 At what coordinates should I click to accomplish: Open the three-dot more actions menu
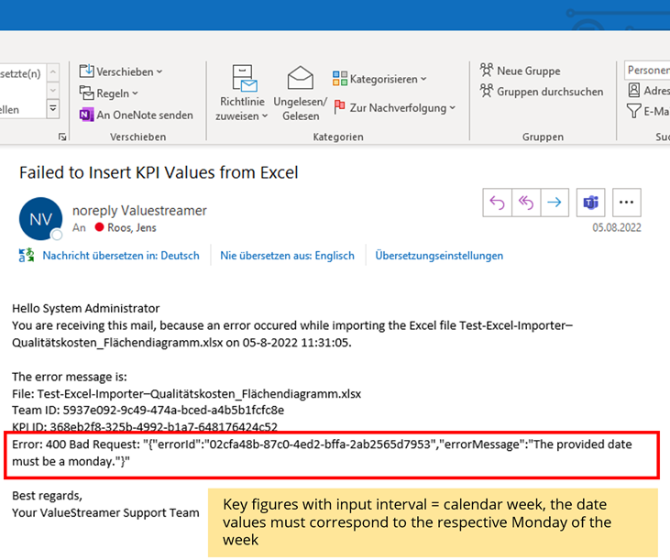pyautogui.click(x=627, y=203)
